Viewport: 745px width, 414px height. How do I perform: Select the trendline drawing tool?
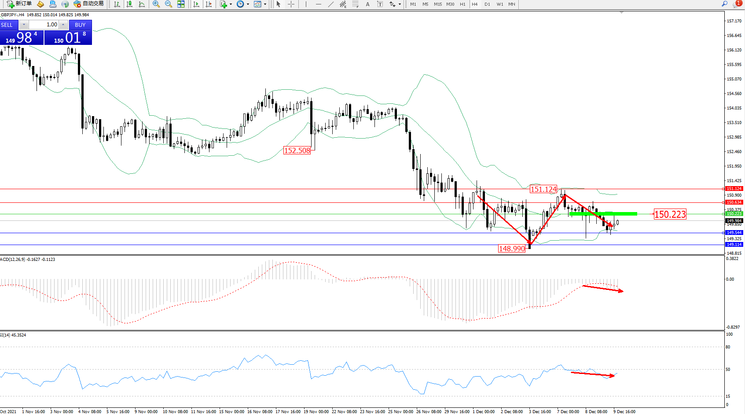pos(331,4)
